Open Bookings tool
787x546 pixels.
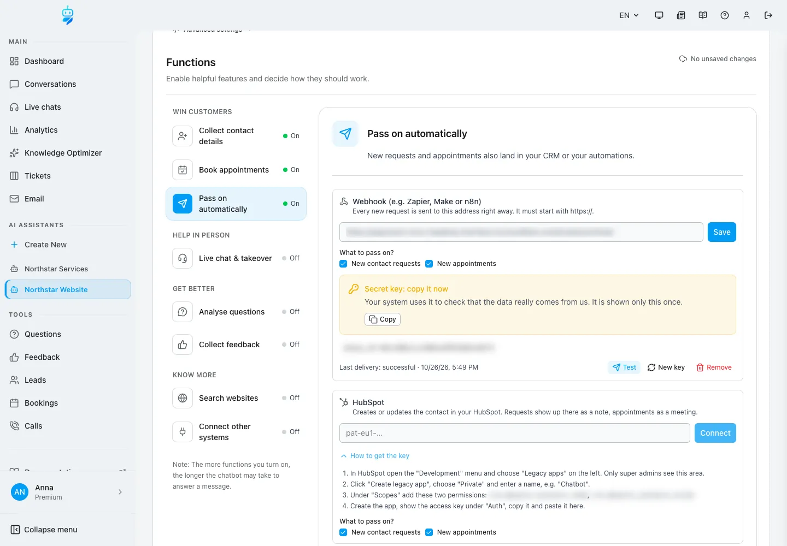[x=68, y=403]
